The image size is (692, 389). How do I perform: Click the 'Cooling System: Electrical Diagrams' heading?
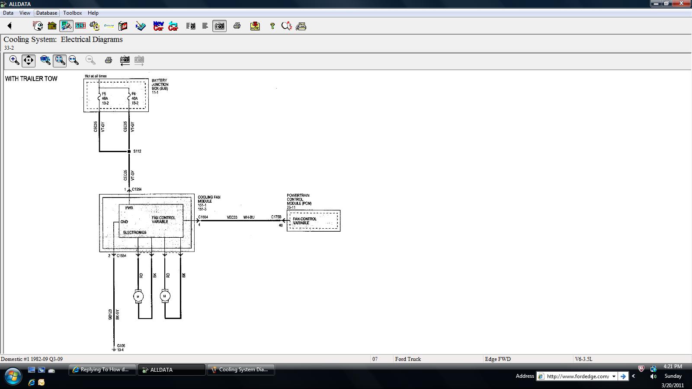point(63,39)
